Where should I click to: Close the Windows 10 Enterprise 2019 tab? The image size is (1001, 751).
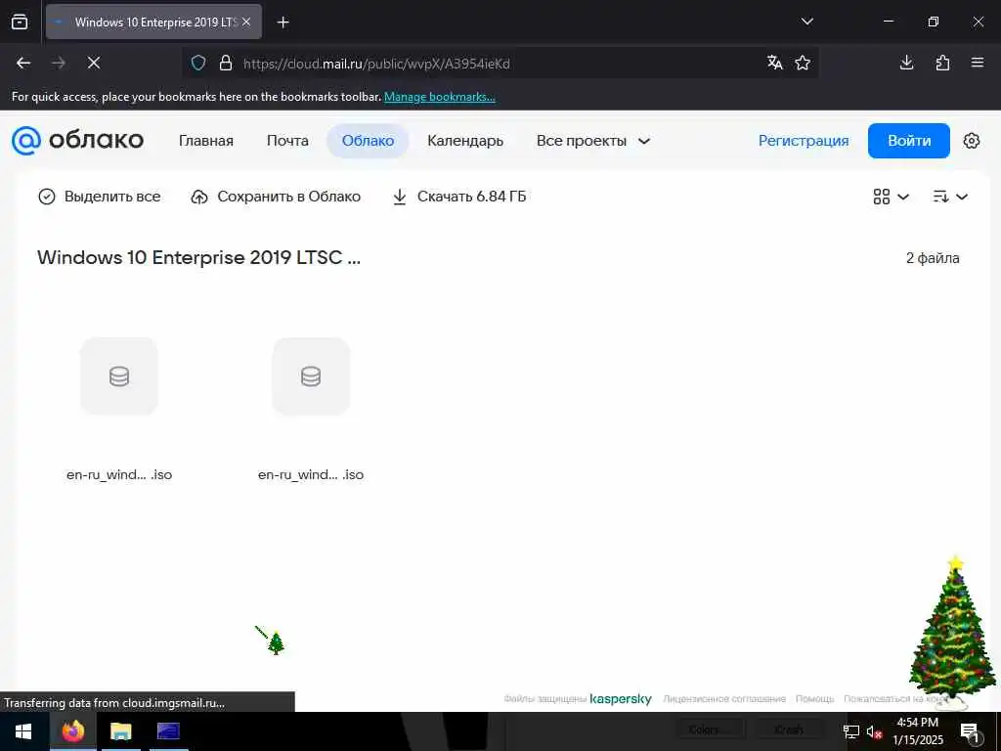click(246, 22)
